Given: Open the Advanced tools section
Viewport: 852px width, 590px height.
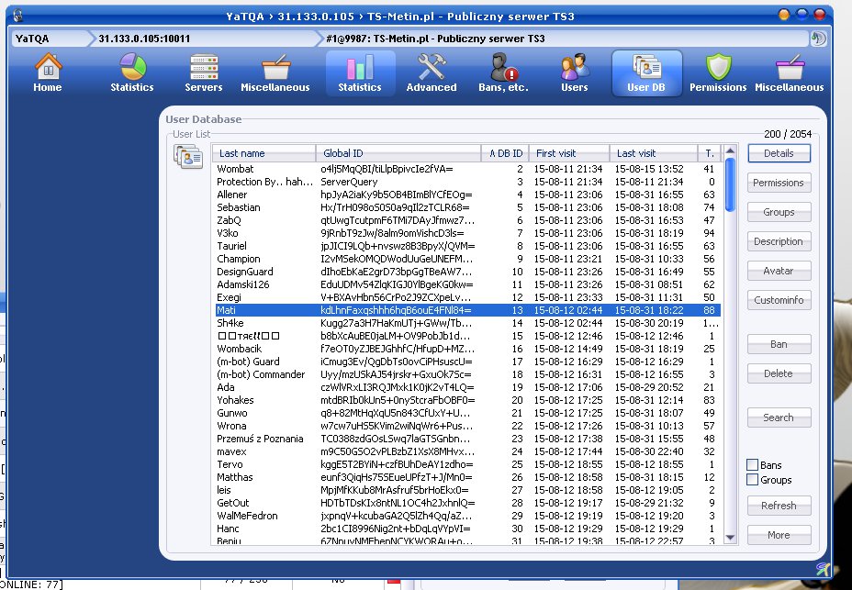Looking at the screenshot, I should (432, 73).
